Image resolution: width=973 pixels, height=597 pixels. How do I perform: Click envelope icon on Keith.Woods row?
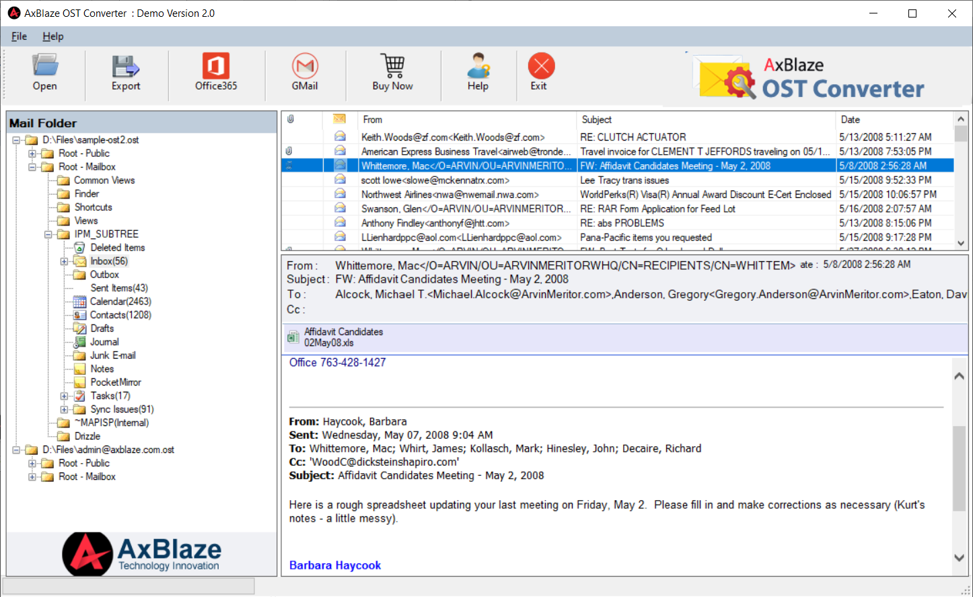[x=340, y=137]
